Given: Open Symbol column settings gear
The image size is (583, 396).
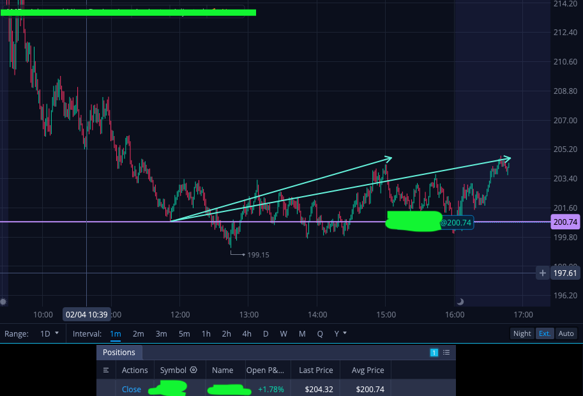Looking at the screenshot, I should [193, 370].
